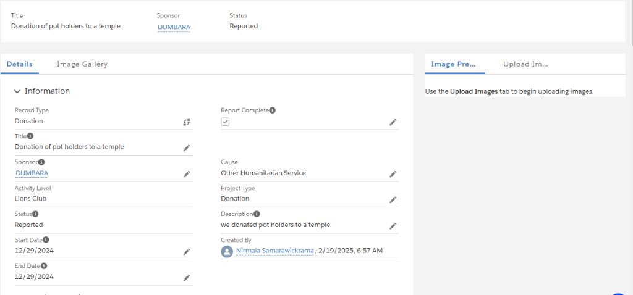This screenshot has width=633, height=295.
Task: Edit the Project Type pencil icon
Action: pos(393,200)
